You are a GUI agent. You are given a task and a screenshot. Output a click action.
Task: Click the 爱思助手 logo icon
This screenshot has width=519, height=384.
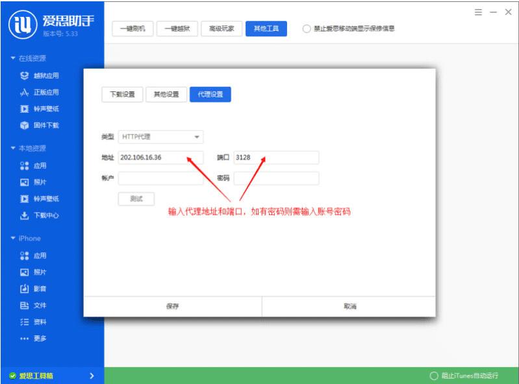(23, 25)
